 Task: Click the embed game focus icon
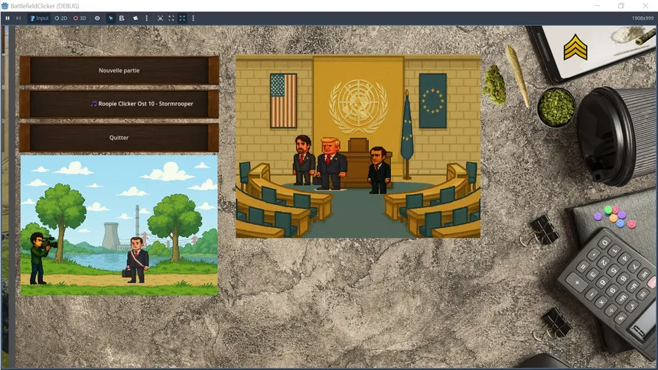160,18
